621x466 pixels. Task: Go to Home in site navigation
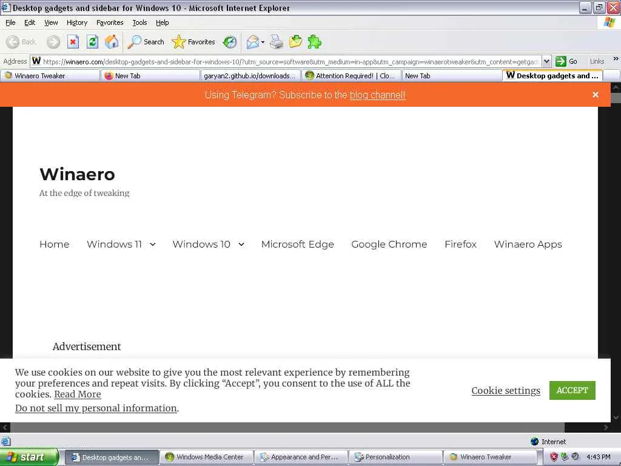click(54, 244)
